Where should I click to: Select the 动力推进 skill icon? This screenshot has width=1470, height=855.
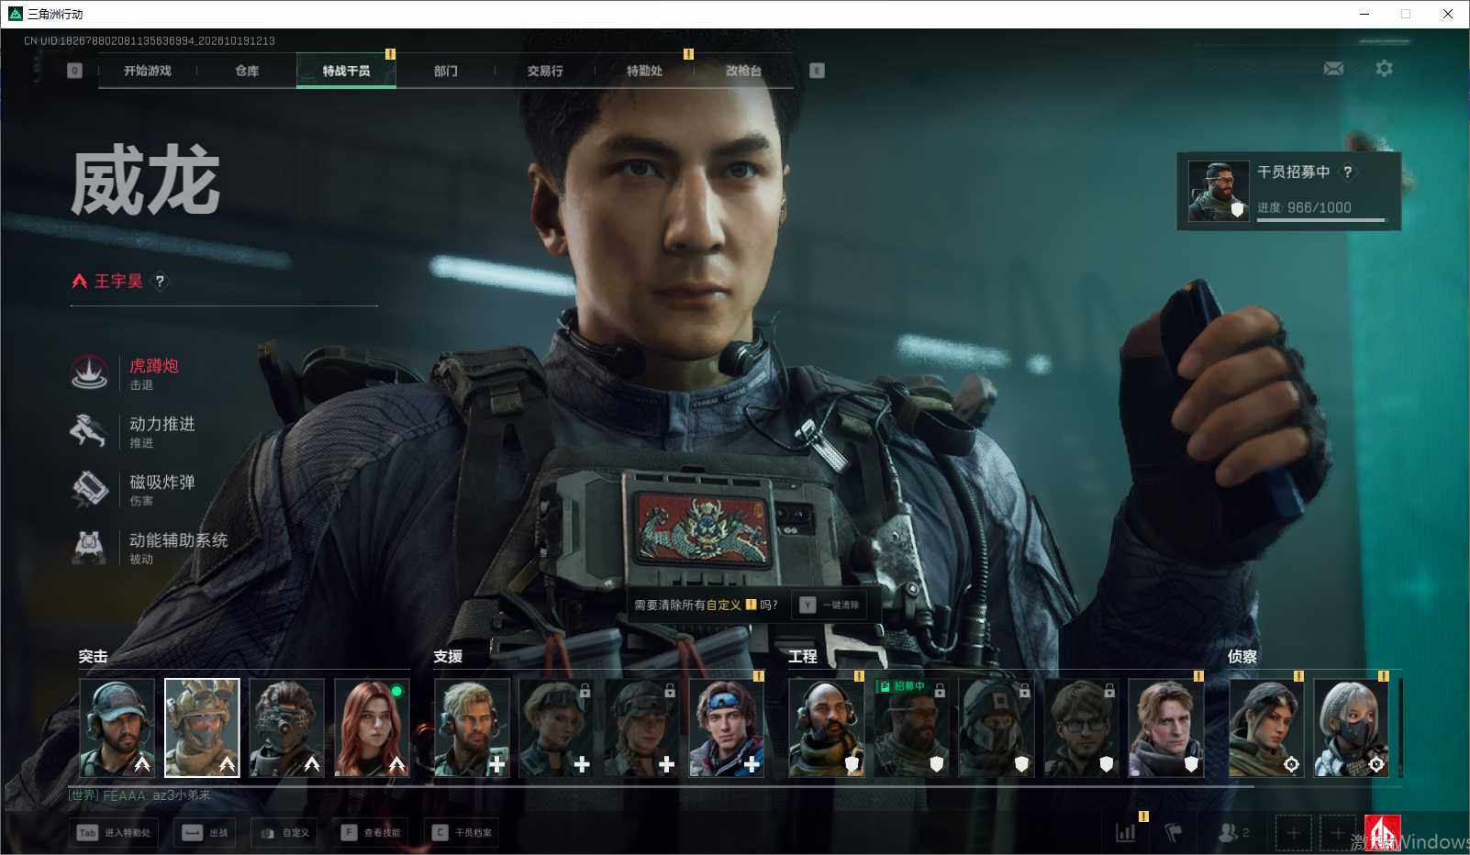[x=90, y=430]
